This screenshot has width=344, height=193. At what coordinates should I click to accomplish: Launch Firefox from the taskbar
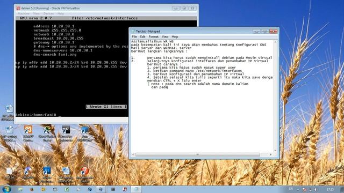[x=32, y=189]
